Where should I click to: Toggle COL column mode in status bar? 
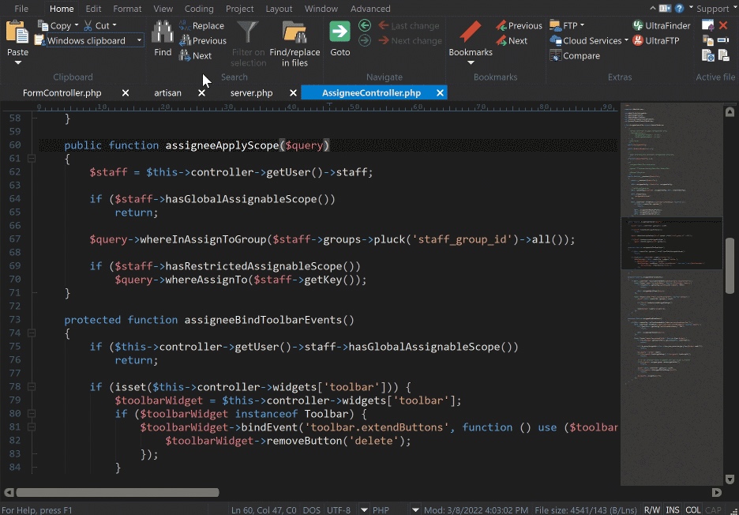pos(693,509)
